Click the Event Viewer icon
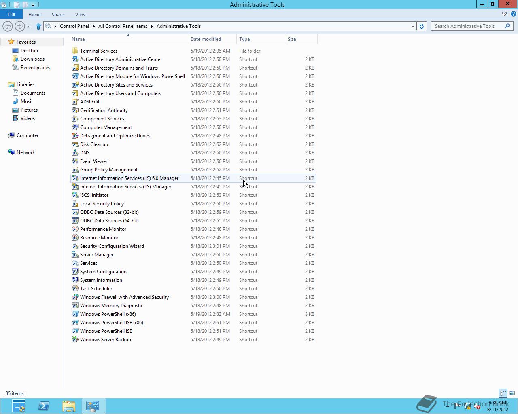Viewport: 518px width, 414px height. click(75, 161)
